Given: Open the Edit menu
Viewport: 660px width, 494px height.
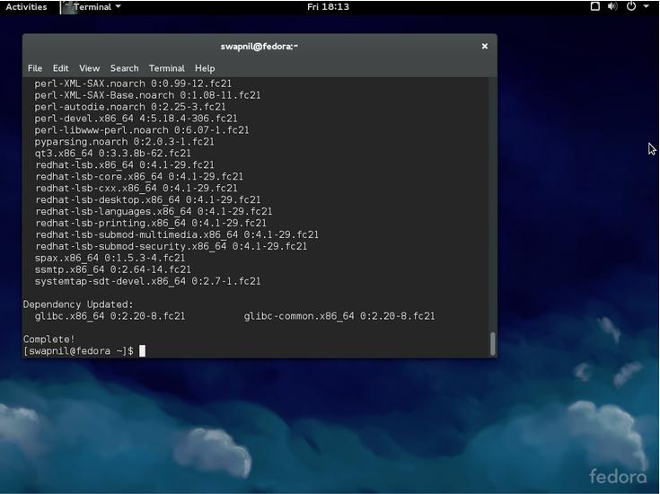Looking at the screenshot, I should point(60,68).
